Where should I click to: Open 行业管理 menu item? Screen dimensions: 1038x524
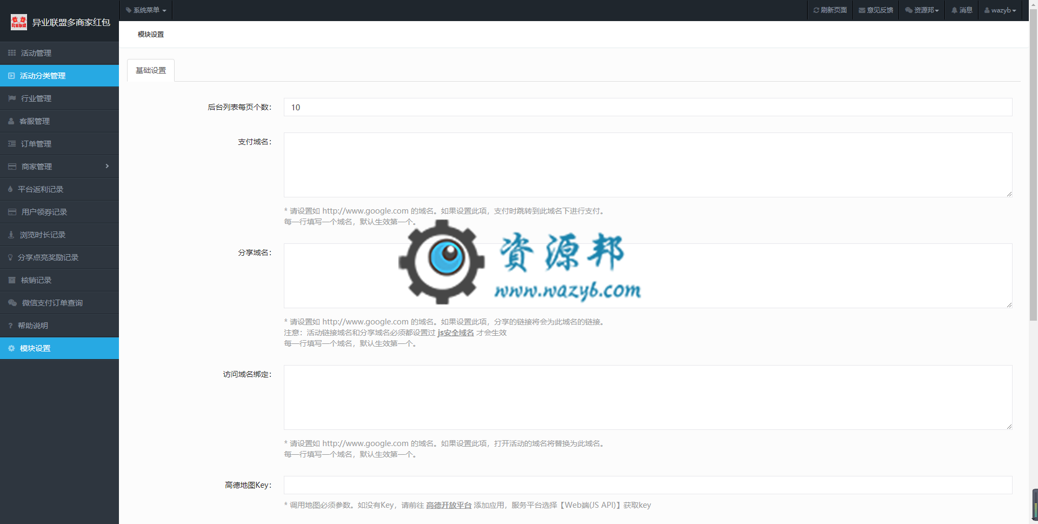pos(59,98)
